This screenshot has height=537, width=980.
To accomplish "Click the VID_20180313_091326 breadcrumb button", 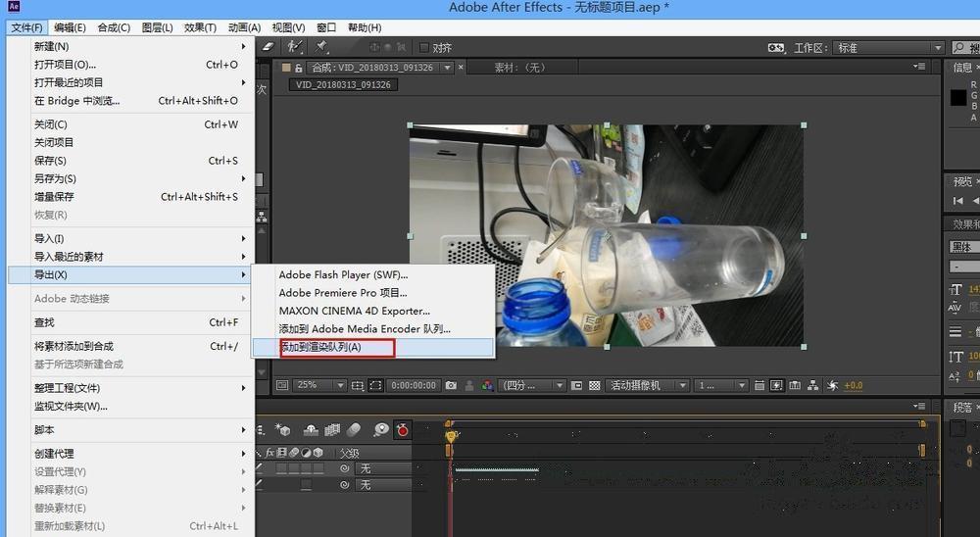I will pyautogui.click(x=343, y=84).
